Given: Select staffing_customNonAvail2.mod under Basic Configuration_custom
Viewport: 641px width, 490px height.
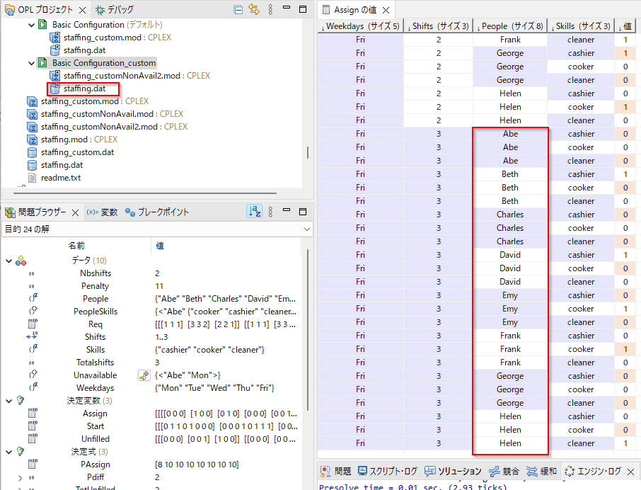Looking at the screenshot, I should click(137, 76).
